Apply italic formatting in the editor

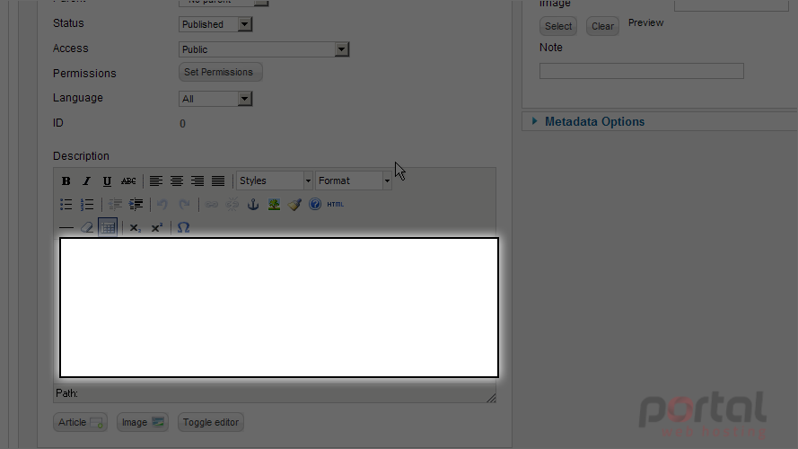tap(86, 180)
